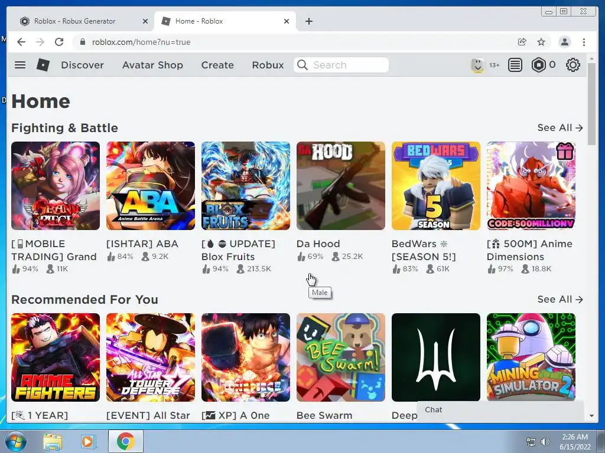The height and width of the screenshot is (453, 605).
Task: Open the [ISHTAR] ABA title link
Action: (x=142, y=244)
